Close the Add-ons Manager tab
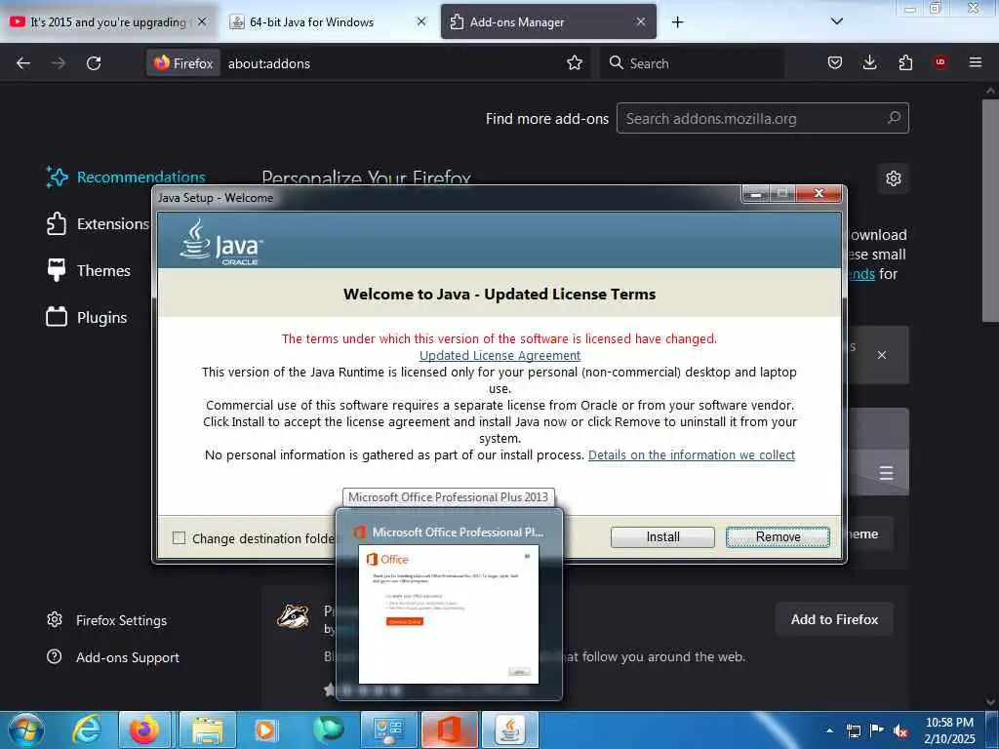 (641, 21)
